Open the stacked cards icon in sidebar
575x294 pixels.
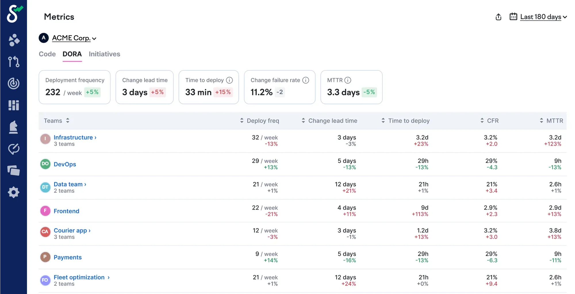[x=14, y=170]
